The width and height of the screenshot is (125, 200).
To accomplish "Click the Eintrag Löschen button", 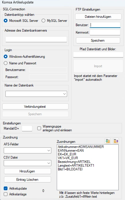I will tap(27, 180).
